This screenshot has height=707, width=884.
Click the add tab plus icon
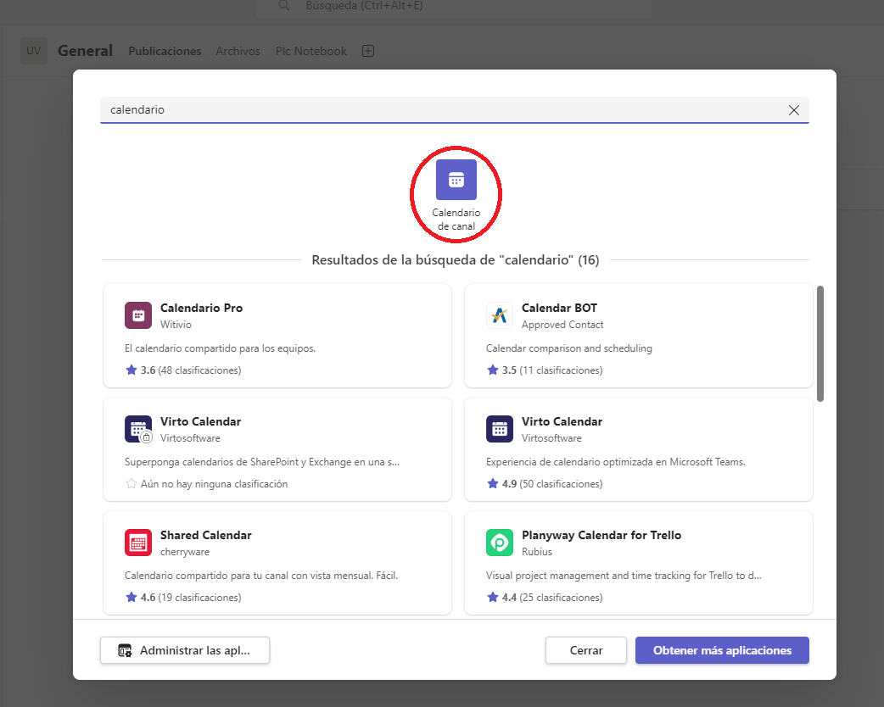tap(368, 51)
